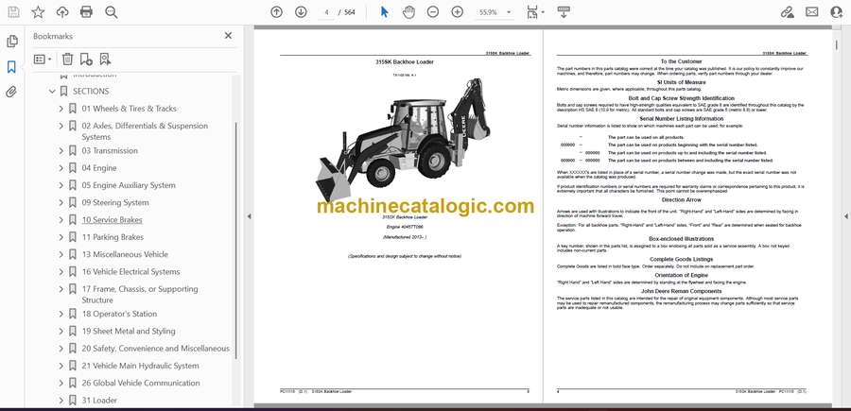Click the zoom in plus icon
The height and width of the screenshot is (411, 851).
458,12
